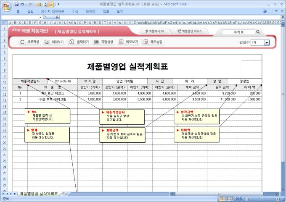This screenshot has height=202, width=286.
Task: Open the 엑셀상담 서비스 link tab
Action: (190, 31)
